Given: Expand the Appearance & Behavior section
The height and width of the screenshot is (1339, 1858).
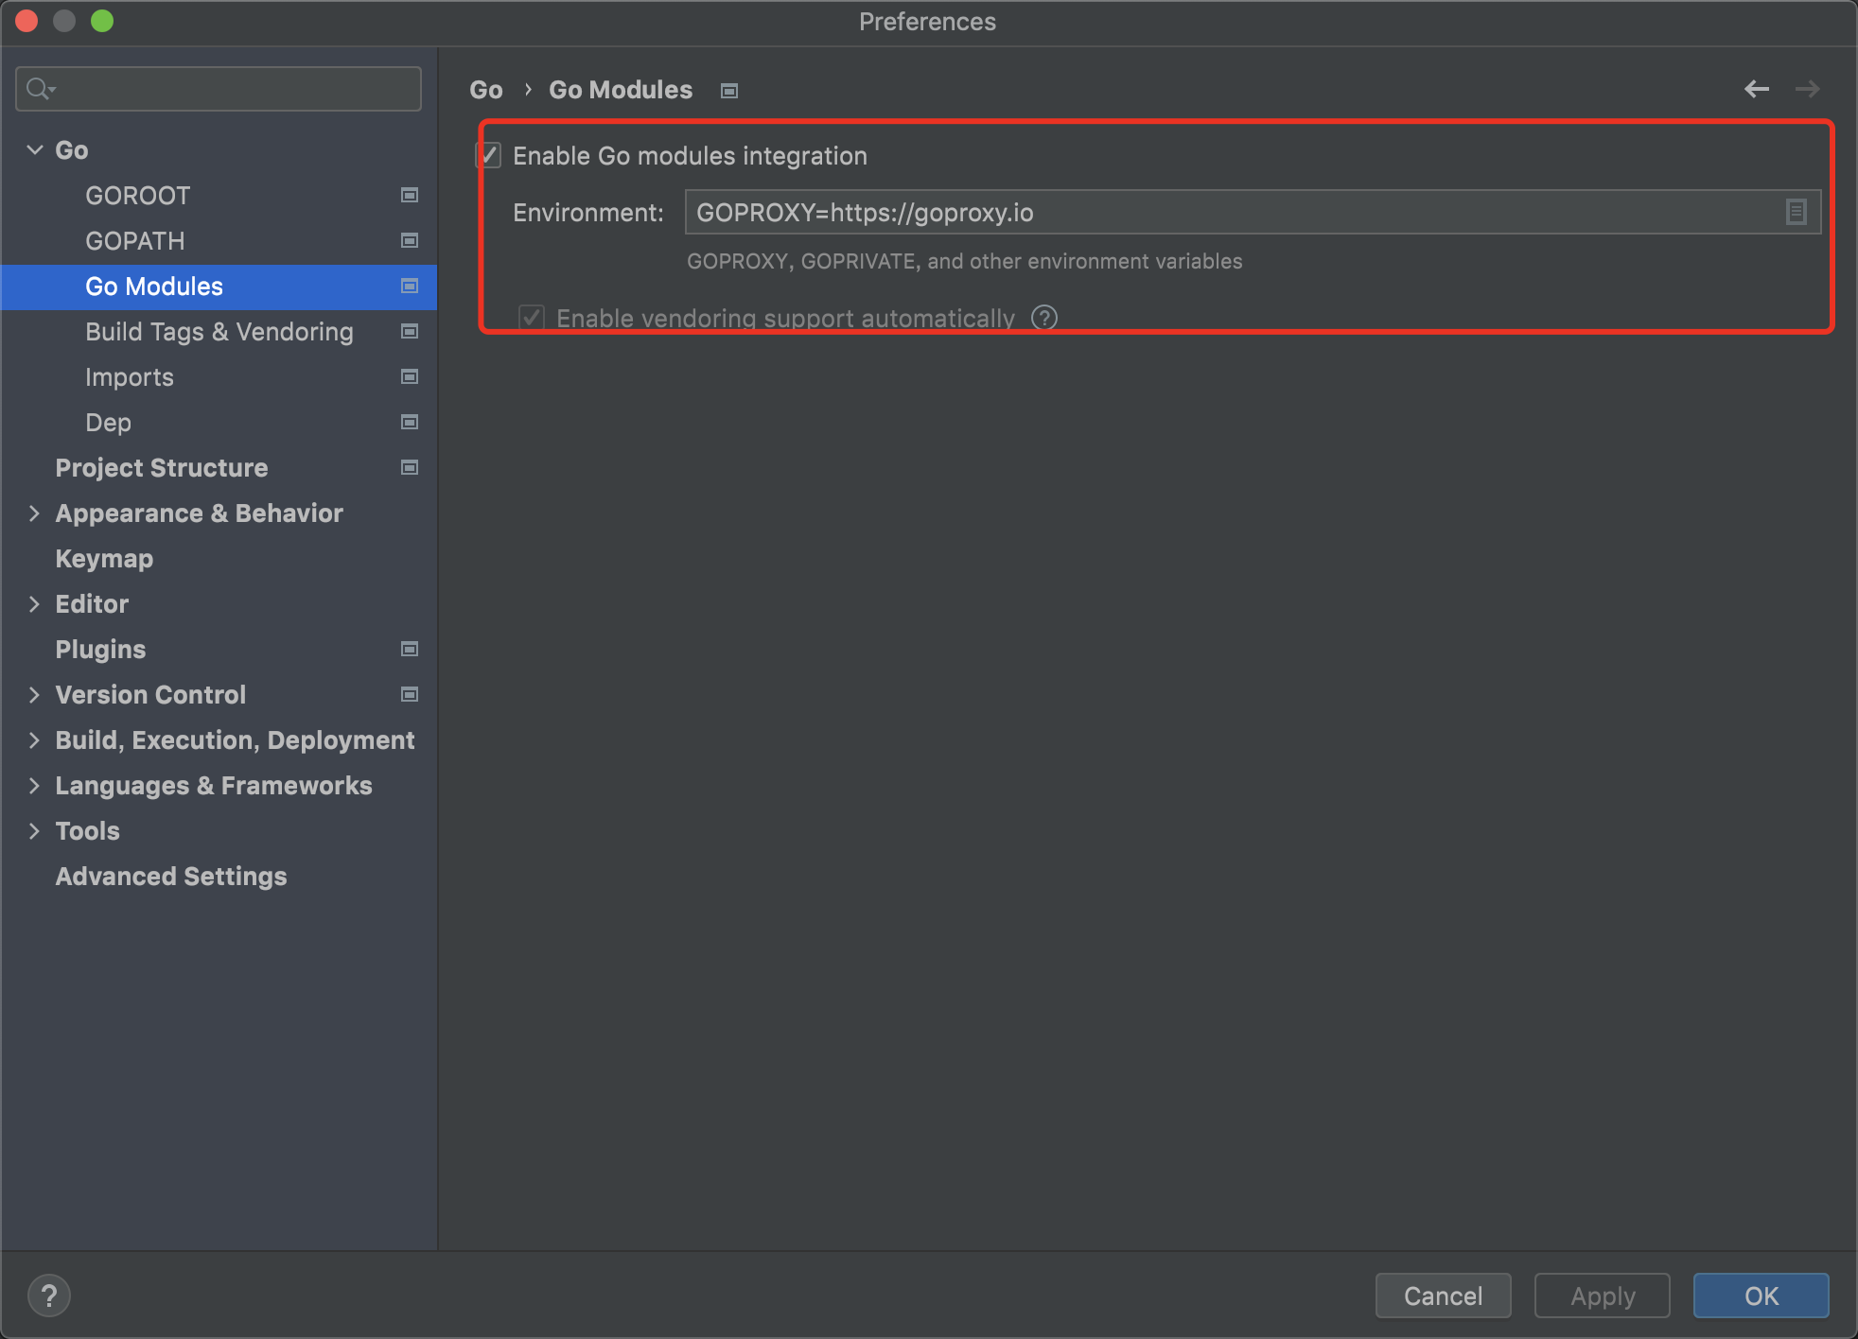Looking at the screenshot, I should click(x=35, y=513).
